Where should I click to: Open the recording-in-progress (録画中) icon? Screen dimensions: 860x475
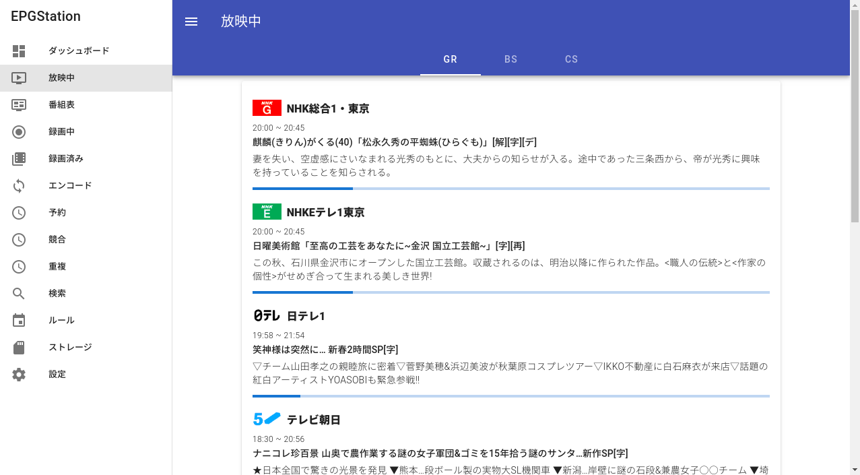tap(19, 132)
